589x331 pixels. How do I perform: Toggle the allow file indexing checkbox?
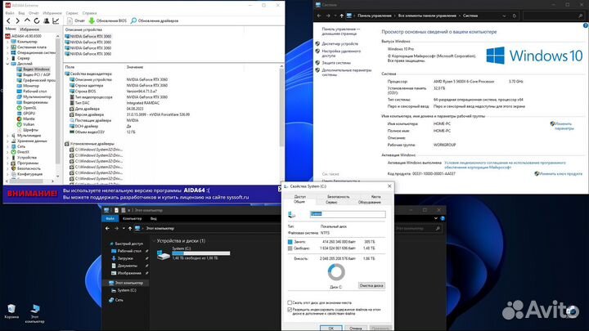coord(290,310)
